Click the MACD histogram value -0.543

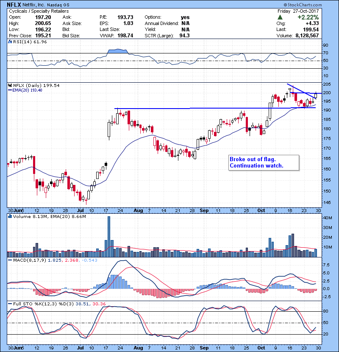click(x=89, y=260)
